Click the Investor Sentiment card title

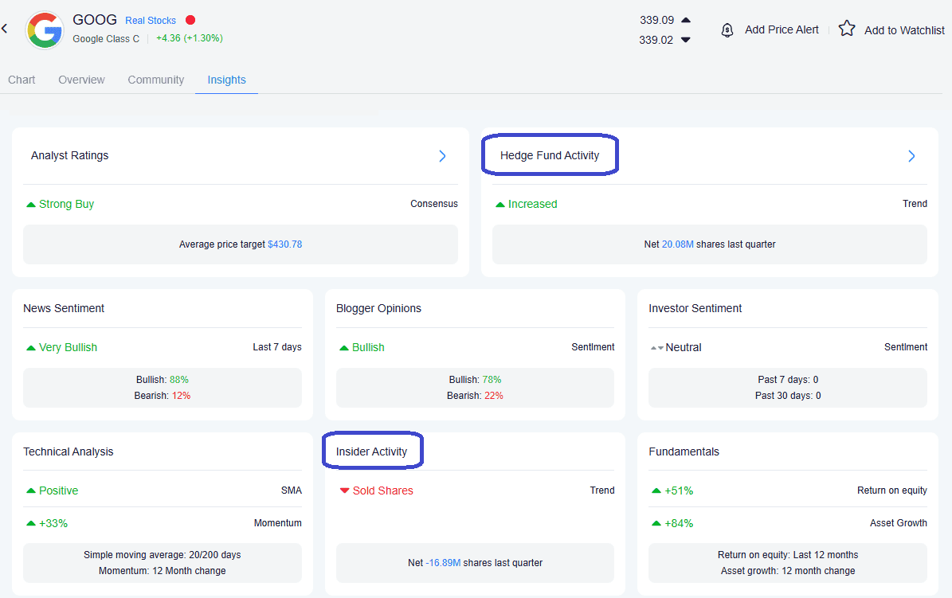pos(695,308)
